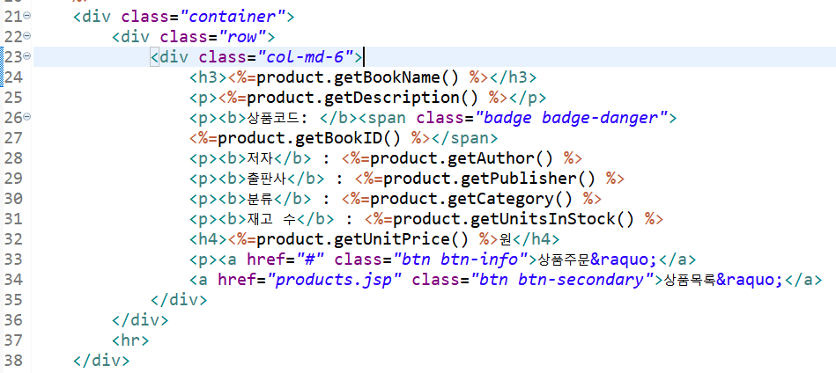Click product.getDescription() expression
The width and height of the screenshot is (836, 373).
pyautogui.click(x=363, y=98)
